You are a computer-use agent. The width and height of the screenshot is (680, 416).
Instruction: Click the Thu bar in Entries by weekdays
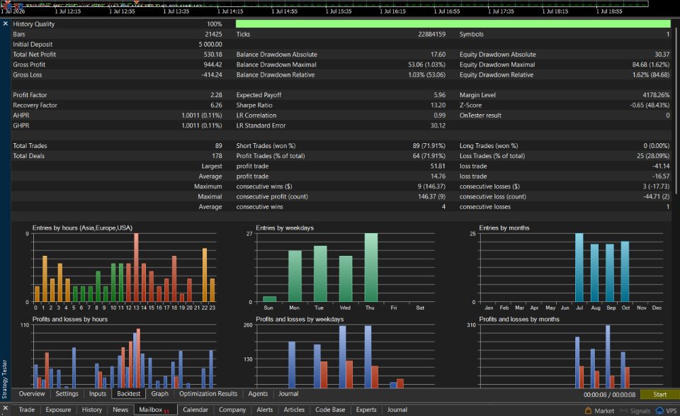coord(370,267)
